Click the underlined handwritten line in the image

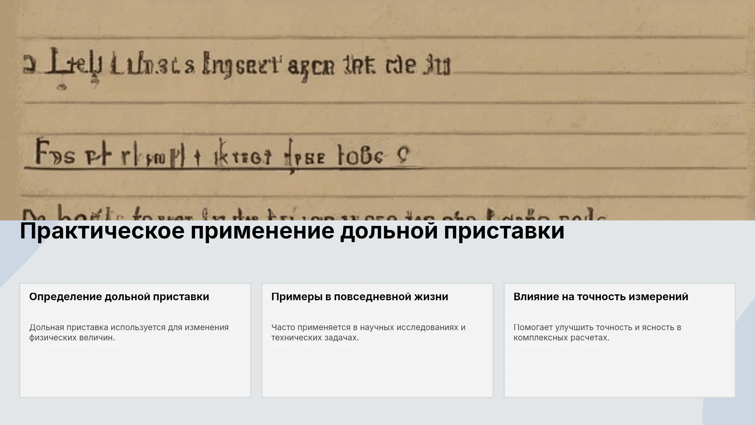coord(222,155)
